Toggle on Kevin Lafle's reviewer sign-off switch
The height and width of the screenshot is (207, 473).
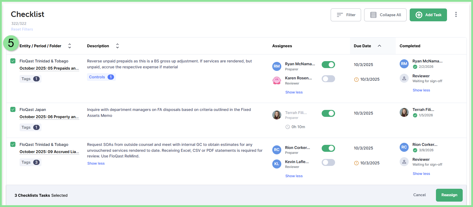[x=328, y=162]
